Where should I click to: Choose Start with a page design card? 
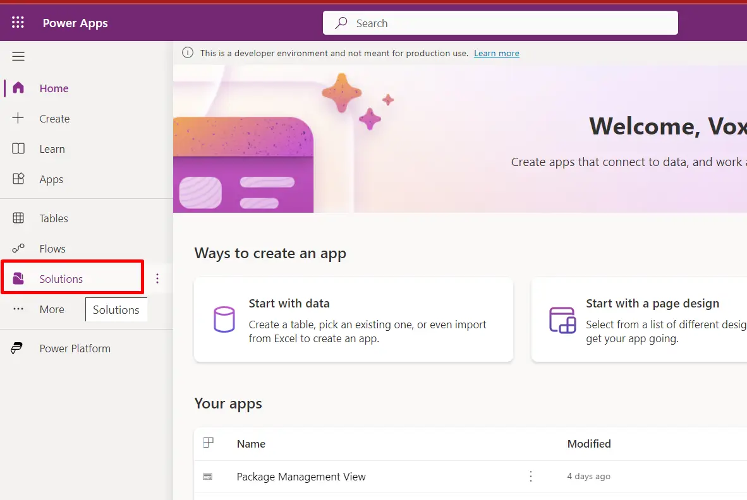coord(640,319)
